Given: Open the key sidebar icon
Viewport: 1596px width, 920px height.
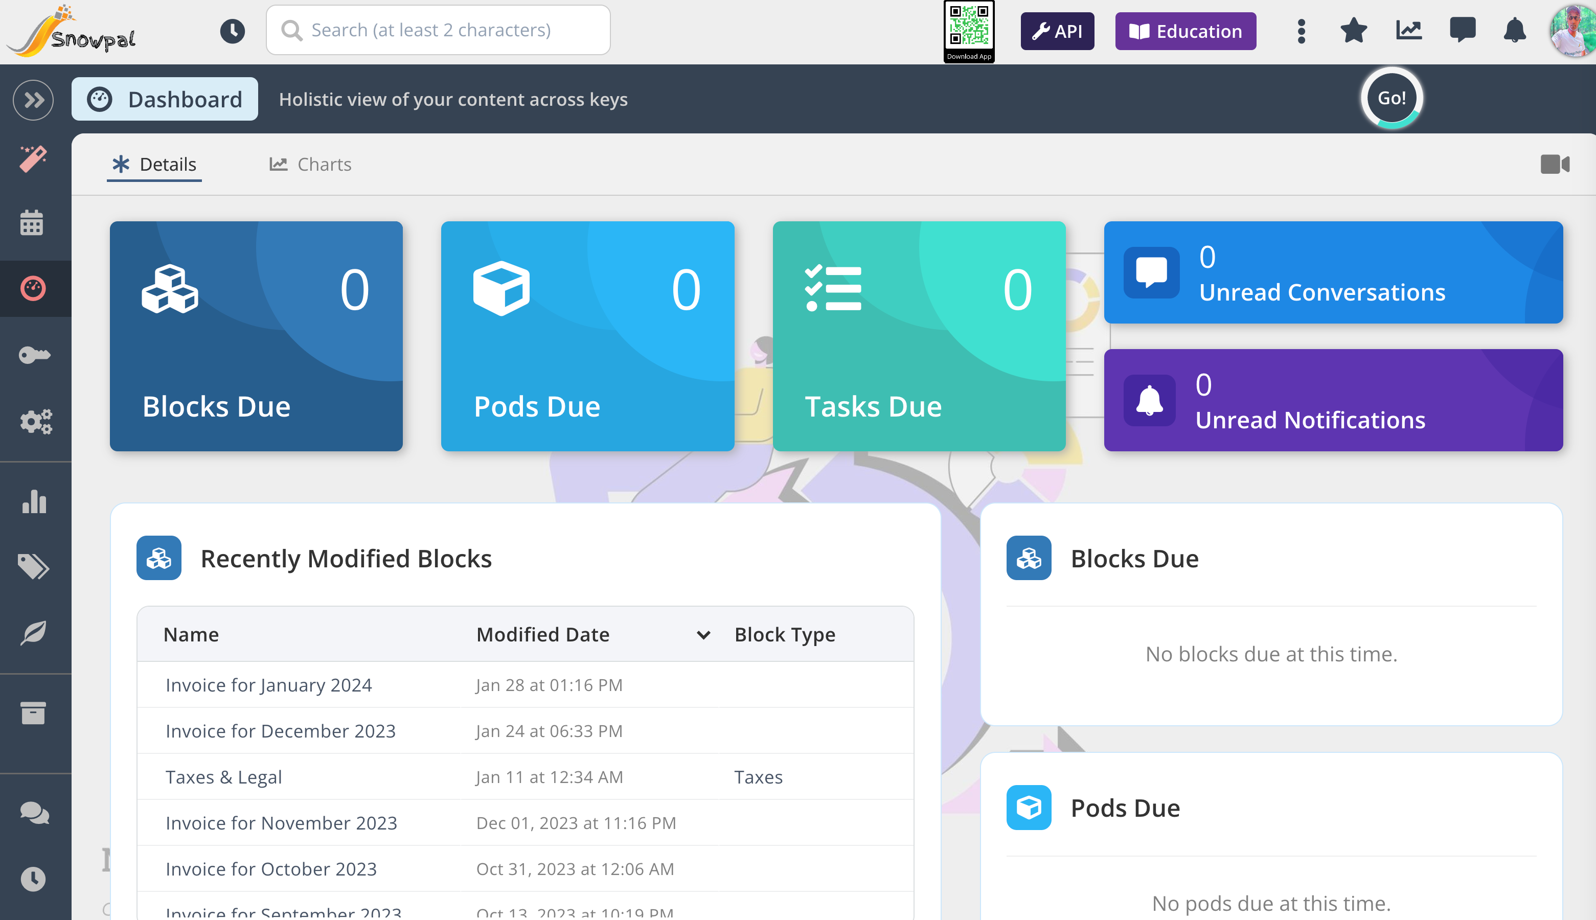Looking at the screenshot, I should (34, 355).
